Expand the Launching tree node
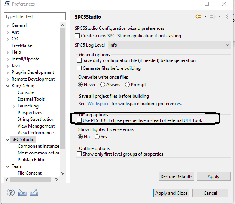Image resolution: width=235 pixels, height=204 pixels. [x=13, y=106]
